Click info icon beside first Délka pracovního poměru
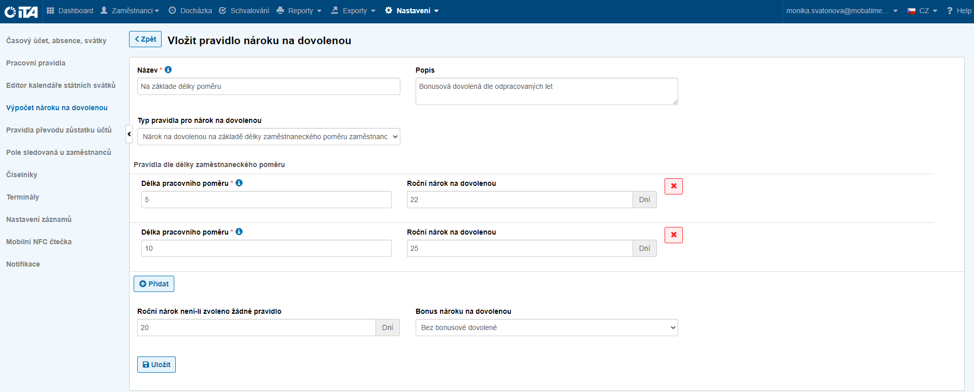 pyautogui.click(x=239, y=183)
